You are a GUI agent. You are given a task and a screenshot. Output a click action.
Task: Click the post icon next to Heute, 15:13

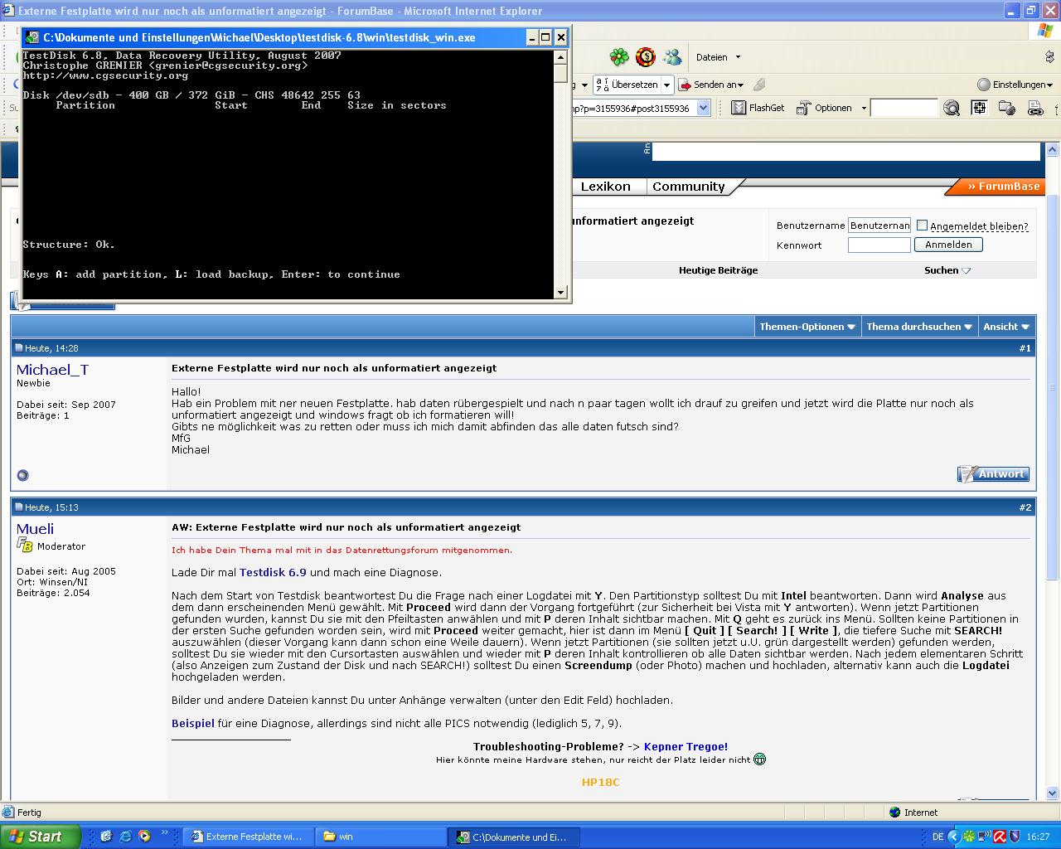tap(19, 507)
